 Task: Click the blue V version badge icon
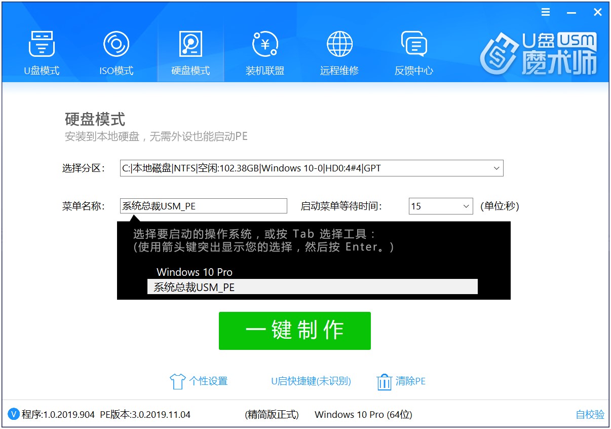14,414
